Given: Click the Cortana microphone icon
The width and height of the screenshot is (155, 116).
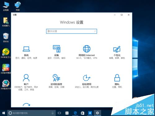Looking at the screenshot, I should tap(53, 113).
